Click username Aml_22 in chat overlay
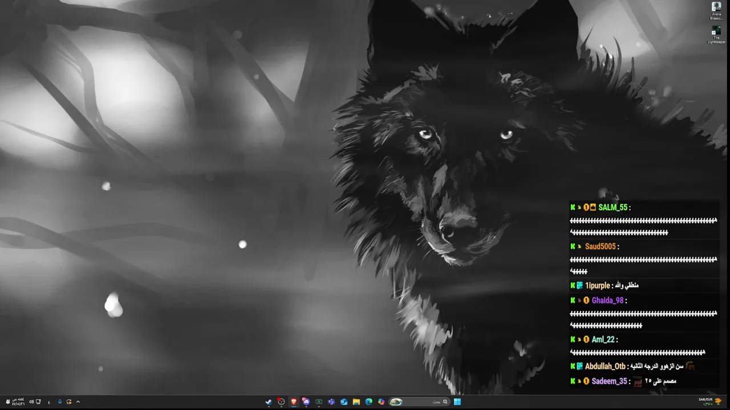Screen dimensions: 730x410 [x=603, y=339]
